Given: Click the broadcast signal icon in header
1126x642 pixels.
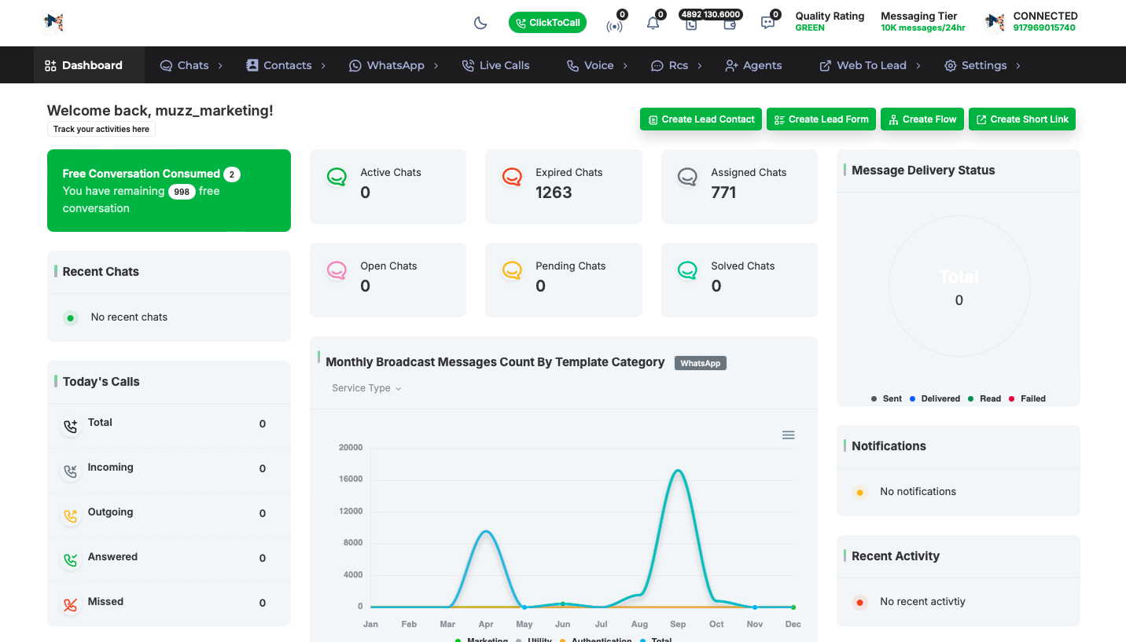Looking at the screenshot, I should (x=614, y=25).
